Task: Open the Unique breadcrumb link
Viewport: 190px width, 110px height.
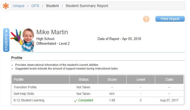Action: pos(18,6)
